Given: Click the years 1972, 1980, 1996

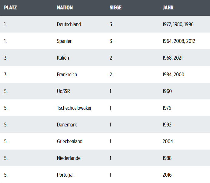Looking at the screenshot, I should tap(178, 24).
